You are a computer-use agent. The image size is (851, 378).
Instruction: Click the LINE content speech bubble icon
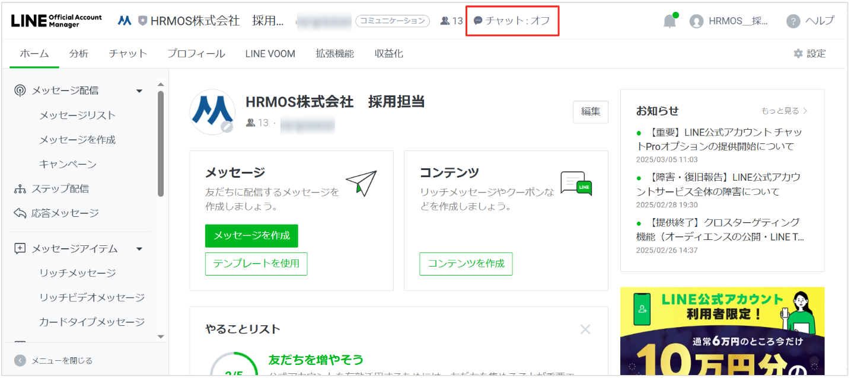[576, 184]
